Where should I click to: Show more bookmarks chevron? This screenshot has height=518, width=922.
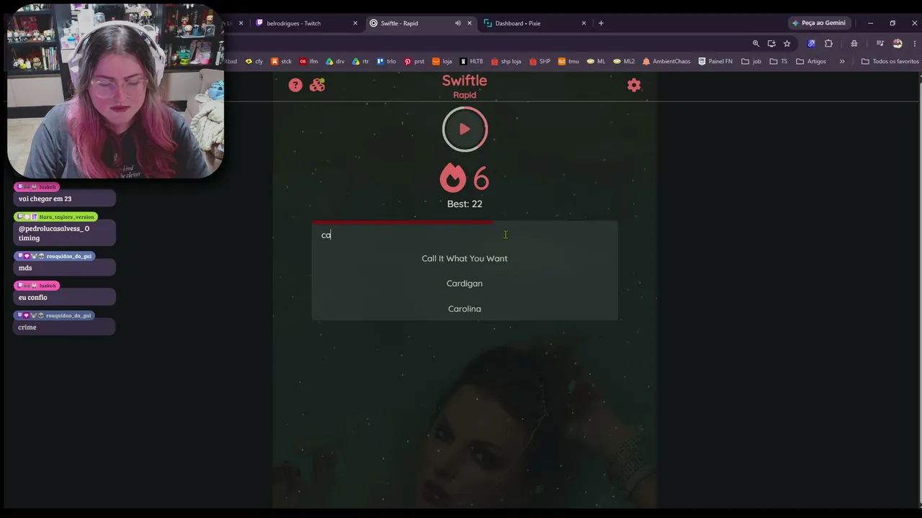841,61
